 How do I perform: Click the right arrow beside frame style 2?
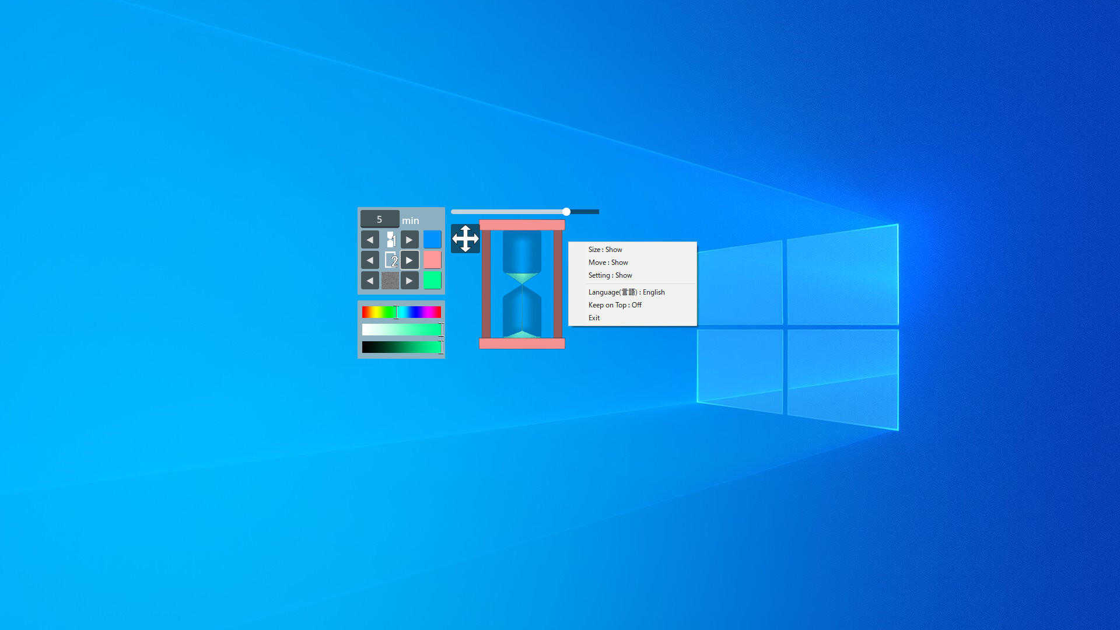tap(409, 260)
